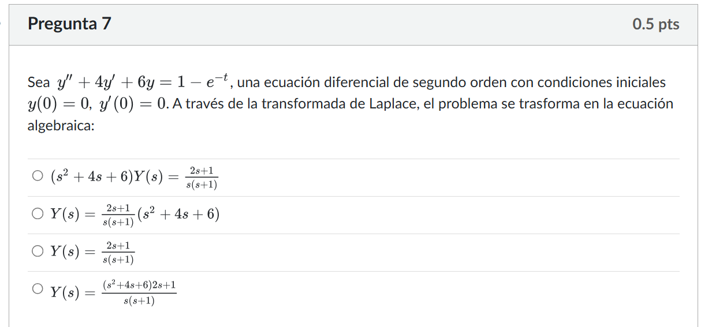Viewport: 712px width, 327px height.
Task: Click the "Pregunta 7" heading
Action: click(69, 24)
